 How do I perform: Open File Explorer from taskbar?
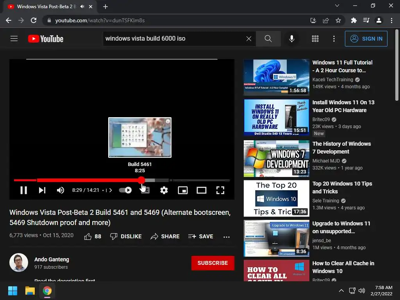click(30, 291)
